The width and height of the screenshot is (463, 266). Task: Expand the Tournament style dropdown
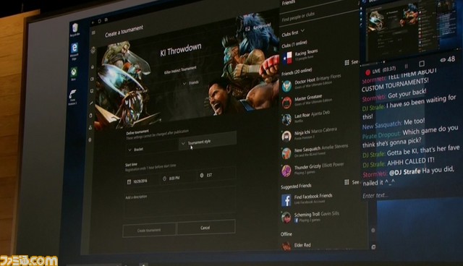point(208,142)
